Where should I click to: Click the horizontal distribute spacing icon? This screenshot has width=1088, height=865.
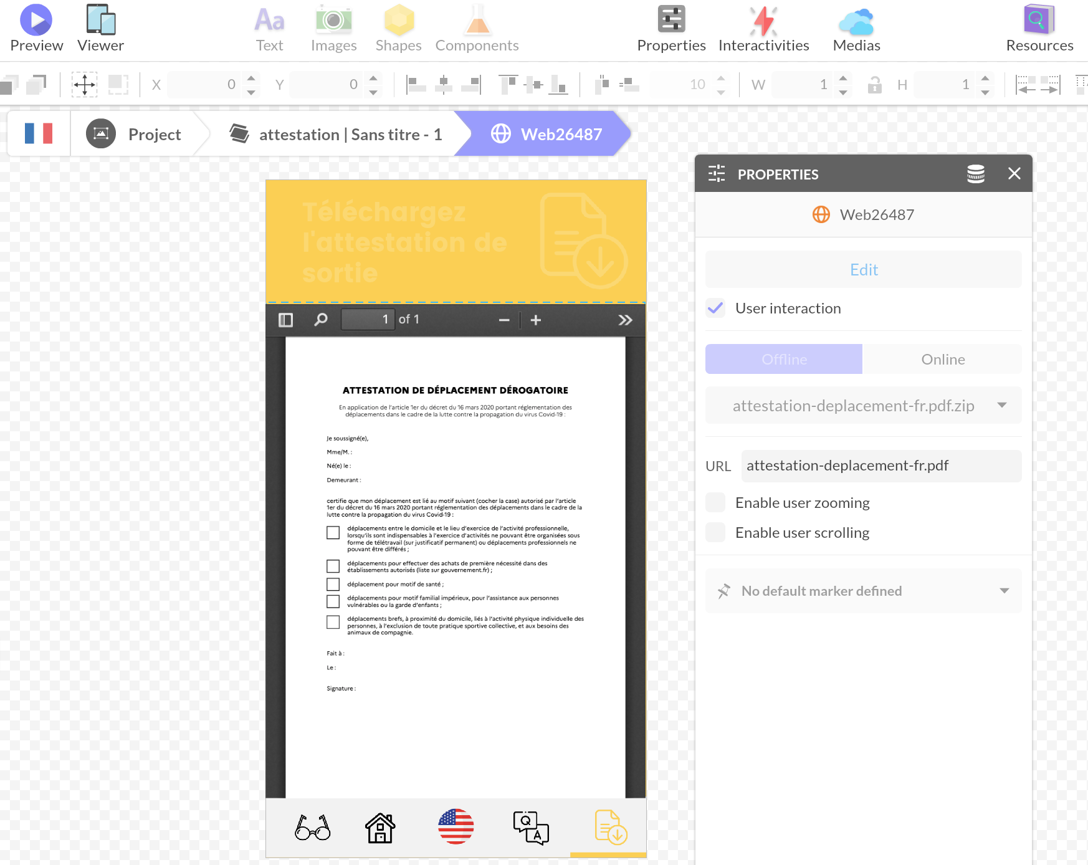point(602,84)
